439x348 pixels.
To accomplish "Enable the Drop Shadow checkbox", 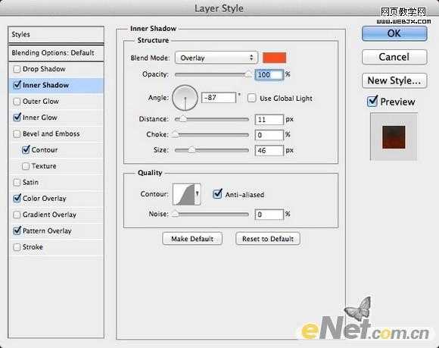I will tap(17, 69).
